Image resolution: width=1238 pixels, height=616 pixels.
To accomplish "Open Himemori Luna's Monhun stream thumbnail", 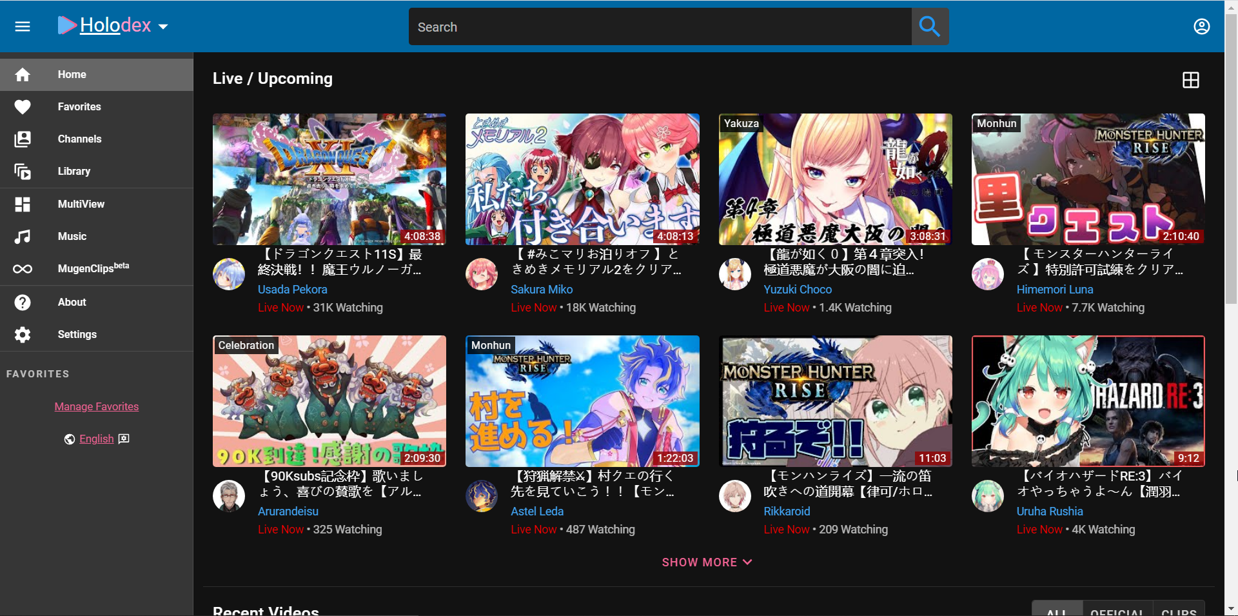I will [1088, 179].
